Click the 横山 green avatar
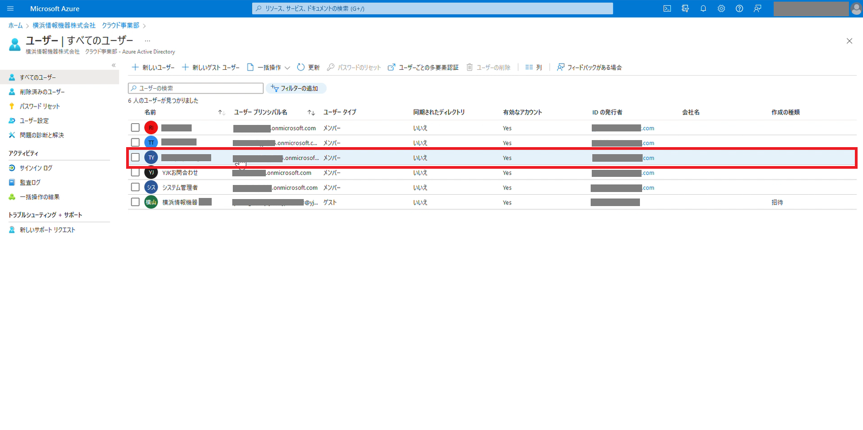The height and width of the screenshot is (430, 863). pos(151,202)
